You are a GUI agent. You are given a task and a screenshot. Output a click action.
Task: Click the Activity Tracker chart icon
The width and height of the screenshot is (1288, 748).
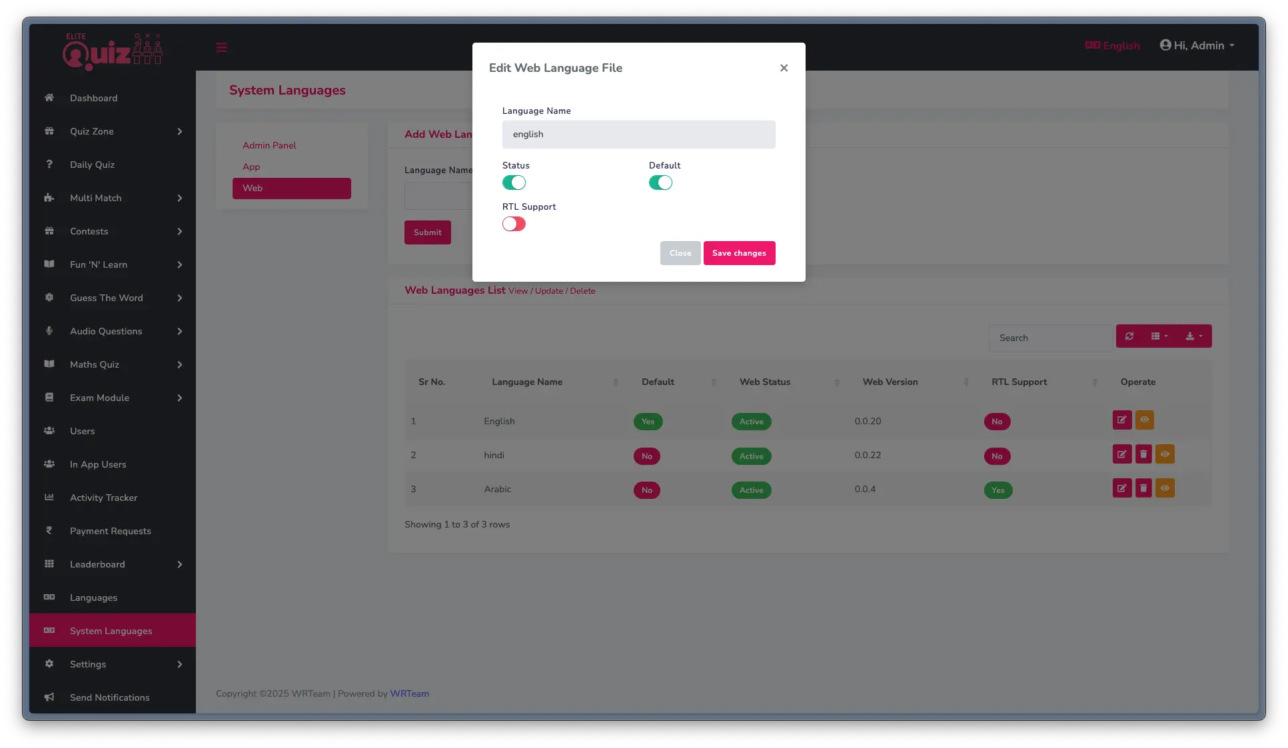(x=49, y=498)
